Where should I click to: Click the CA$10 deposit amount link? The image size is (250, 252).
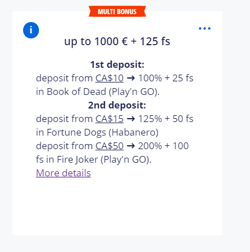tap(109, 78)
